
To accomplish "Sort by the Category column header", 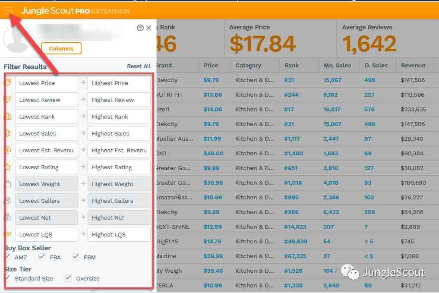I will point(248,65).
